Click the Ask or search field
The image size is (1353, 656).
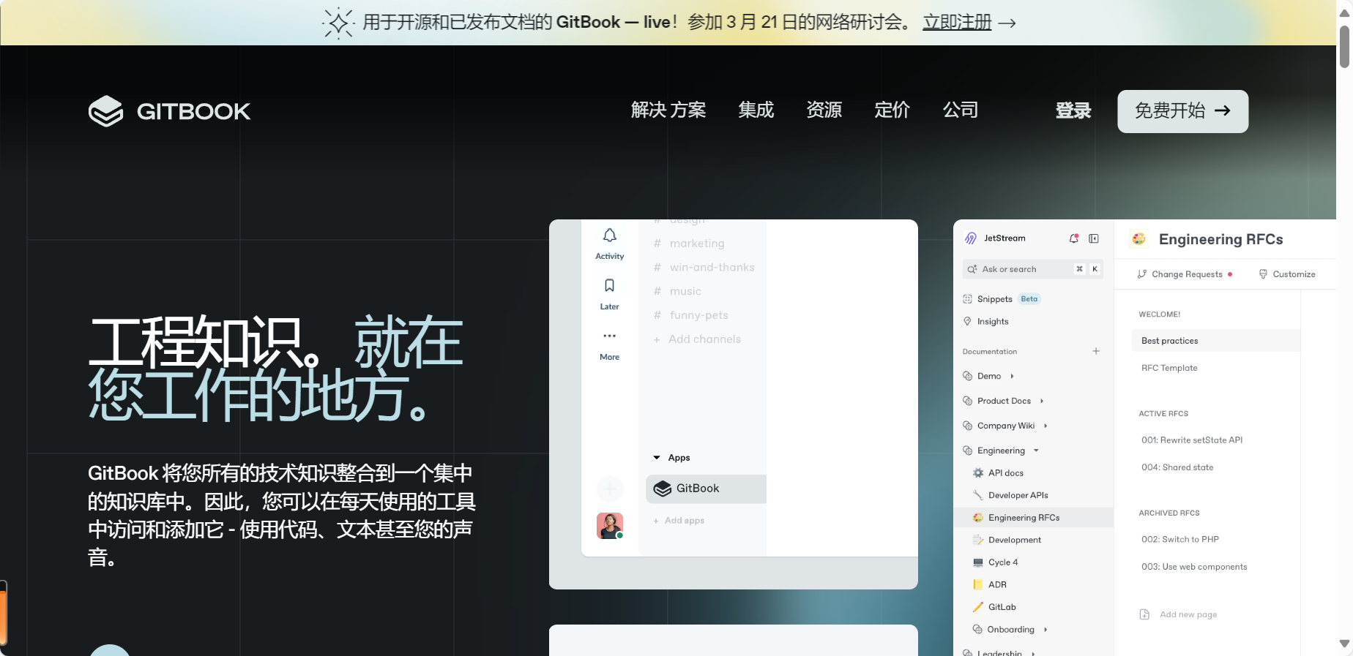pyautogui.click(x=1033, y=269)
